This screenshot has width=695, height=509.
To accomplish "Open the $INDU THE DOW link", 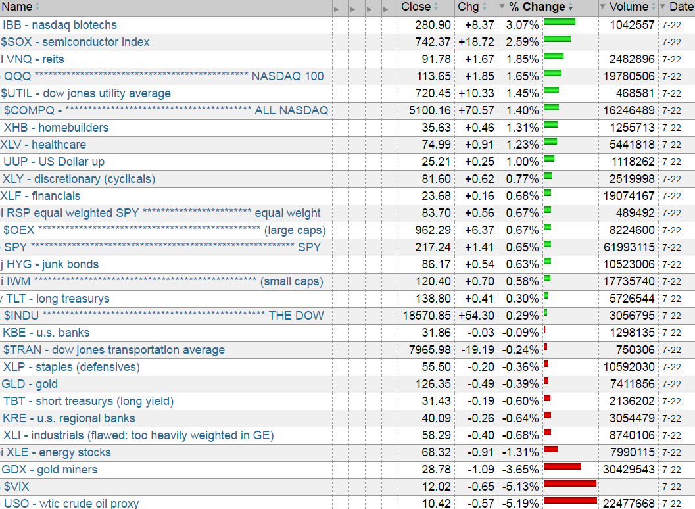I will tap(164, 316).
